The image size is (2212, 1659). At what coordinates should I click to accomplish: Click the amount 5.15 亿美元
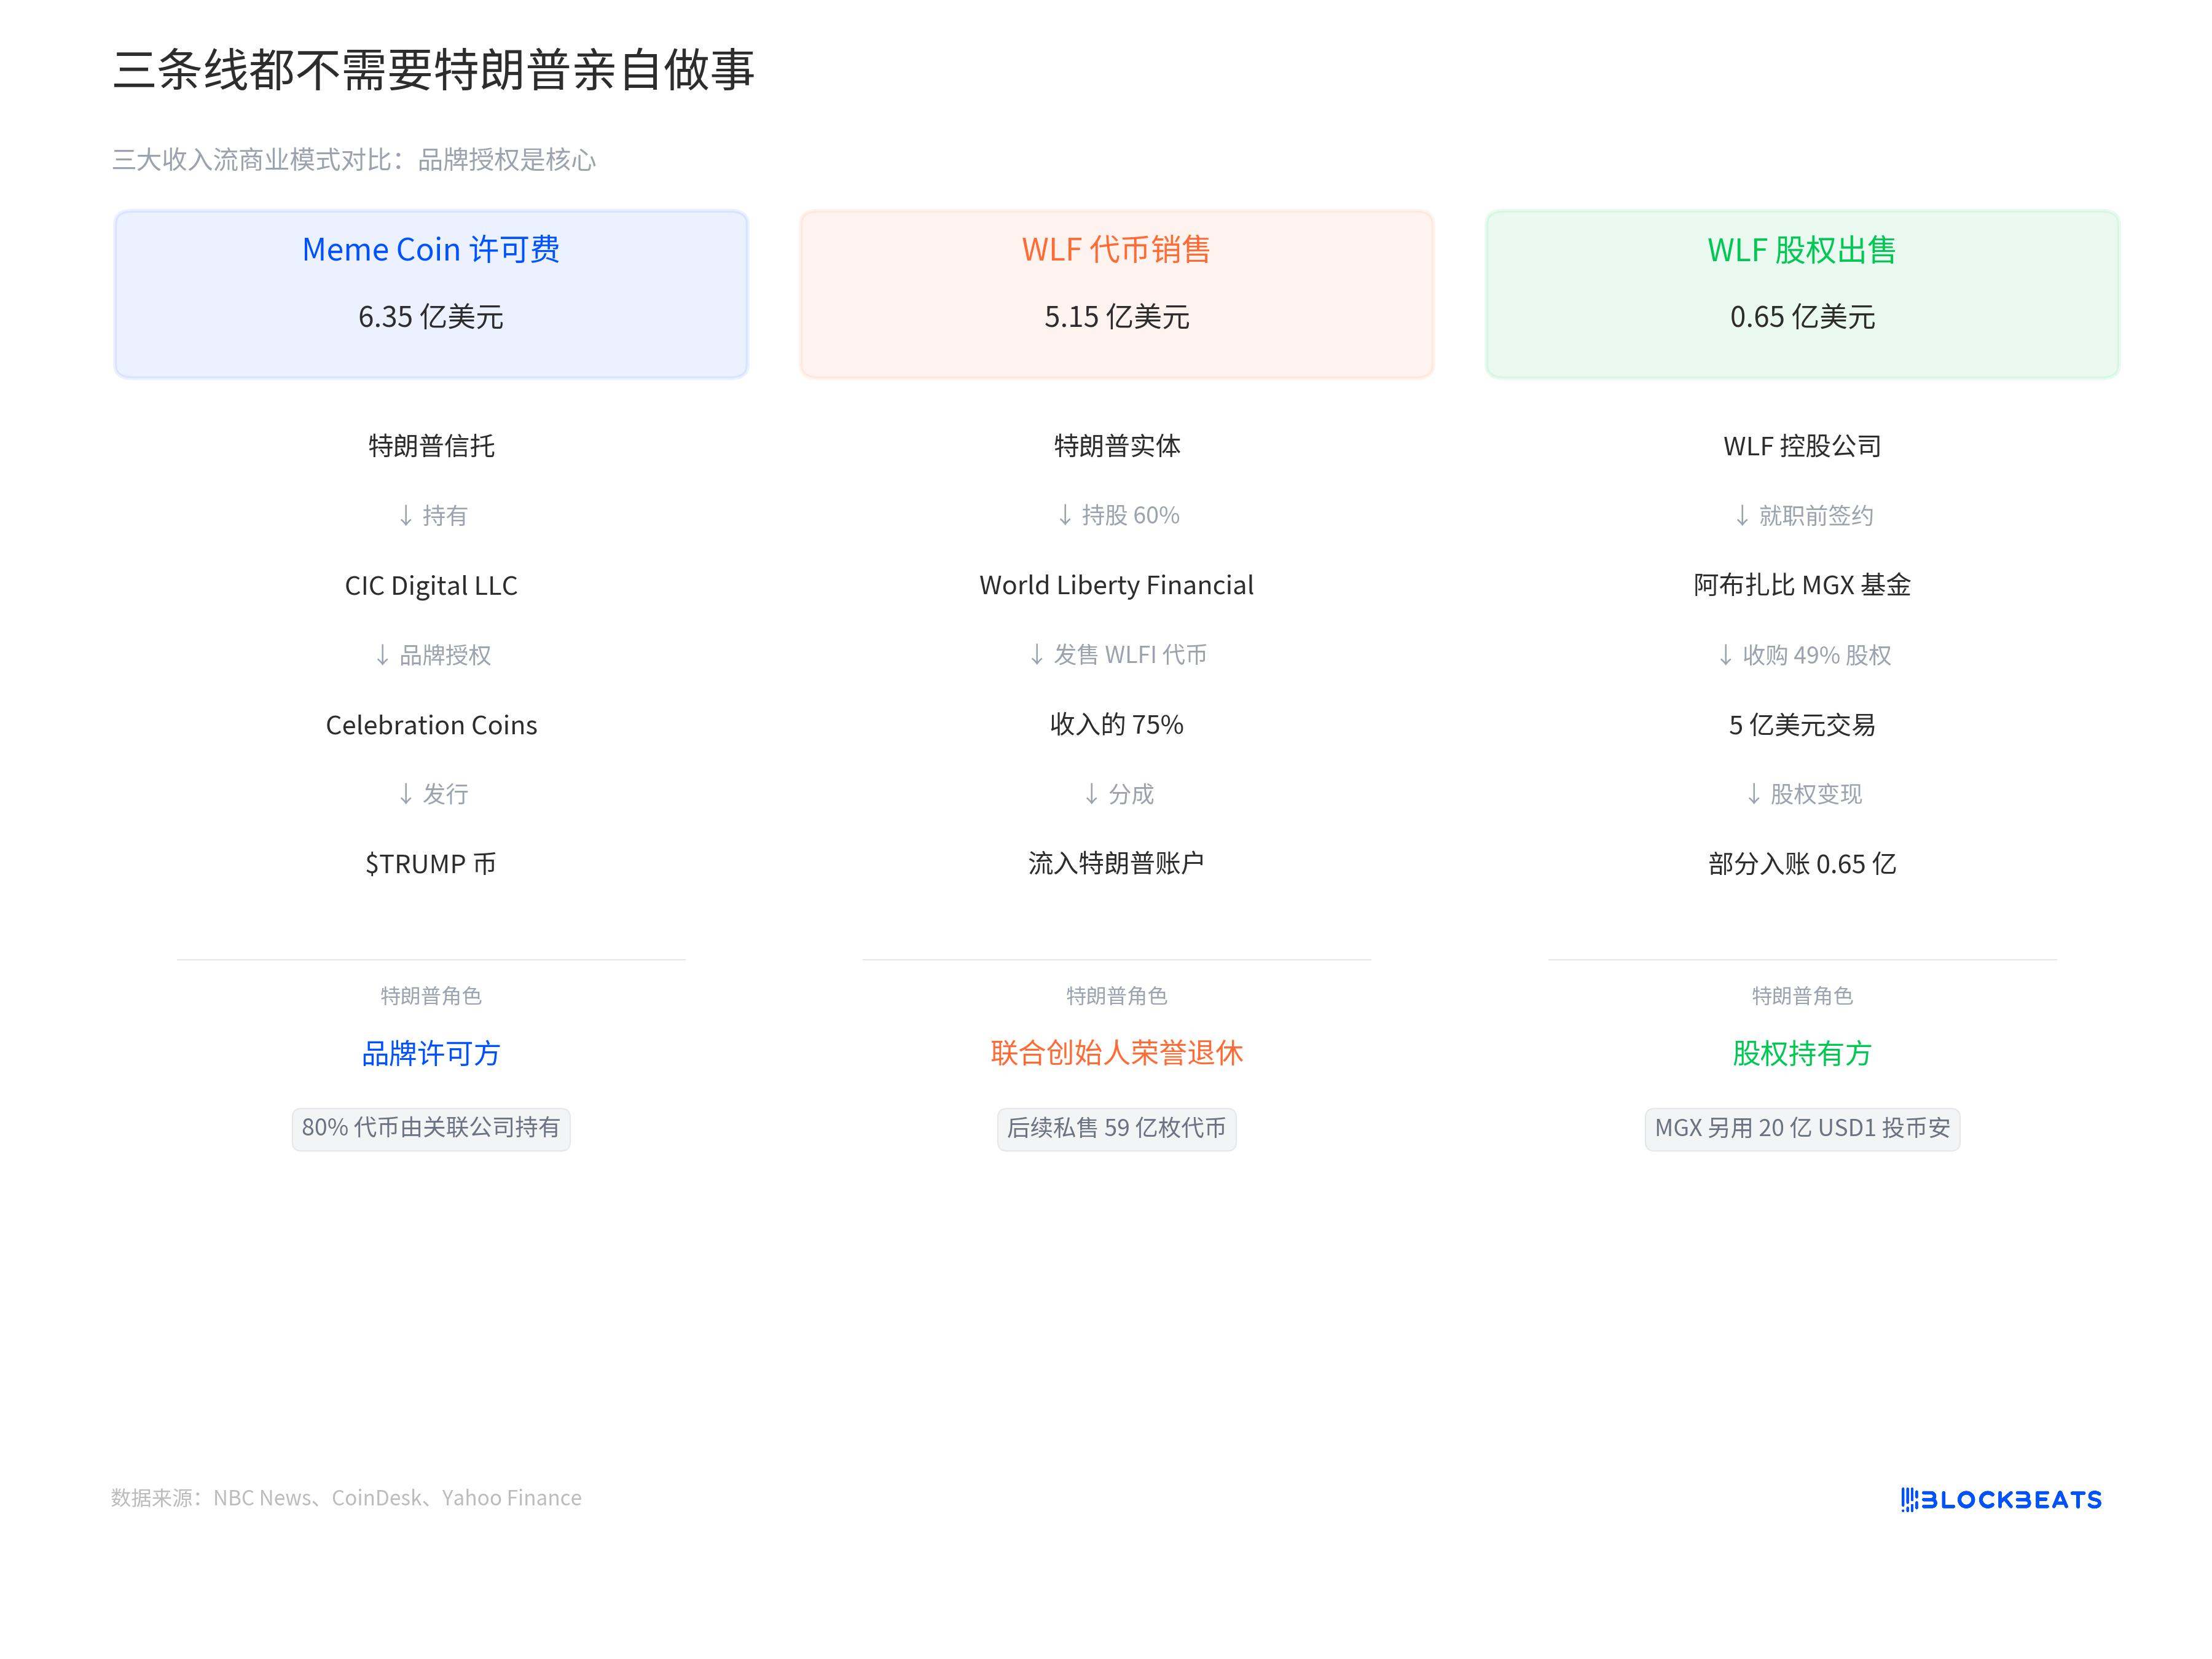click(x=1116, y=317)
